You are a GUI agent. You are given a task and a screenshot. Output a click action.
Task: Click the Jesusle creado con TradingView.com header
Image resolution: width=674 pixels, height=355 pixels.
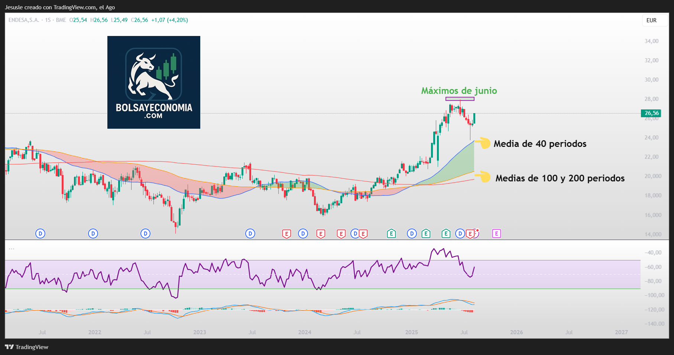pos(60,7)
